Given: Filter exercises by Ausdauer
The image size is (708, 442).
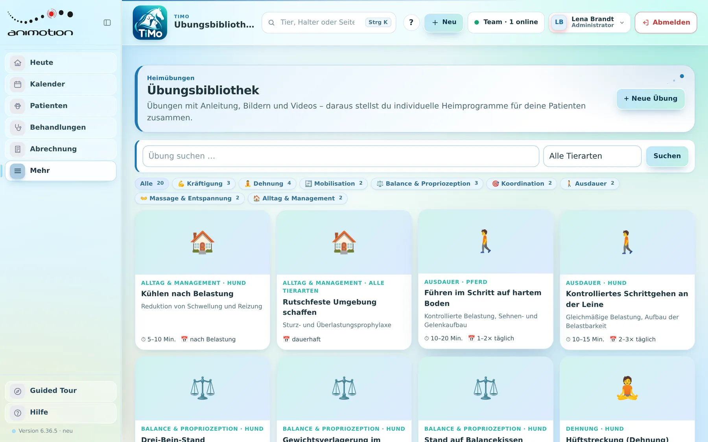Looking at the screenshot, I should [x=590, y=183].
